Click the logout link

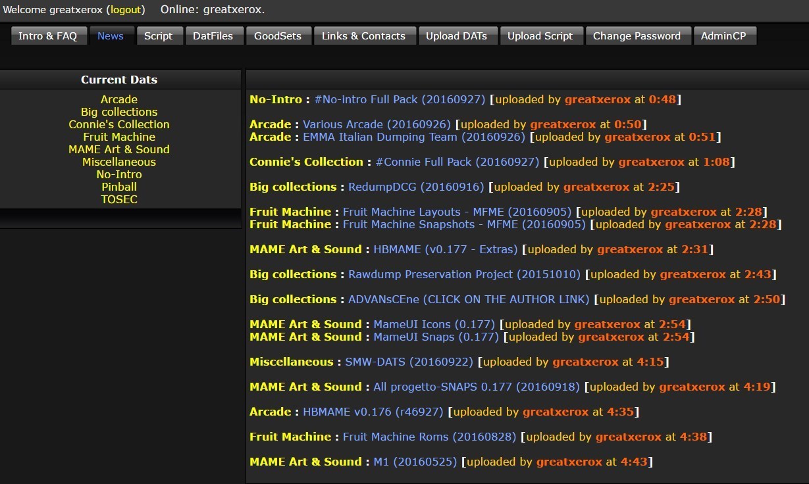pos(126,10)
